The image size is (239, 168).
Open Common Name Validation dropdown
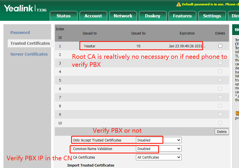pyautogui.click(x=159, y=149)
